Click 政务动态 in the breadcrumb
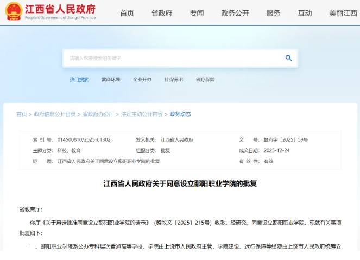The width and height of the screenshot is (360, 260). [x=180, y=114]
